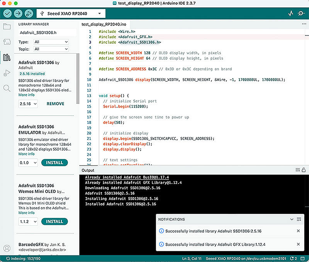This screenshot has width=309, height=262.
Task: Click the void setup() line
Action: point(114,96)
